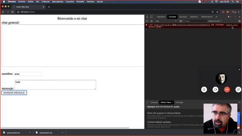Bookmark this page with the star icon
The image size is (242, 136).
[217, 12]
